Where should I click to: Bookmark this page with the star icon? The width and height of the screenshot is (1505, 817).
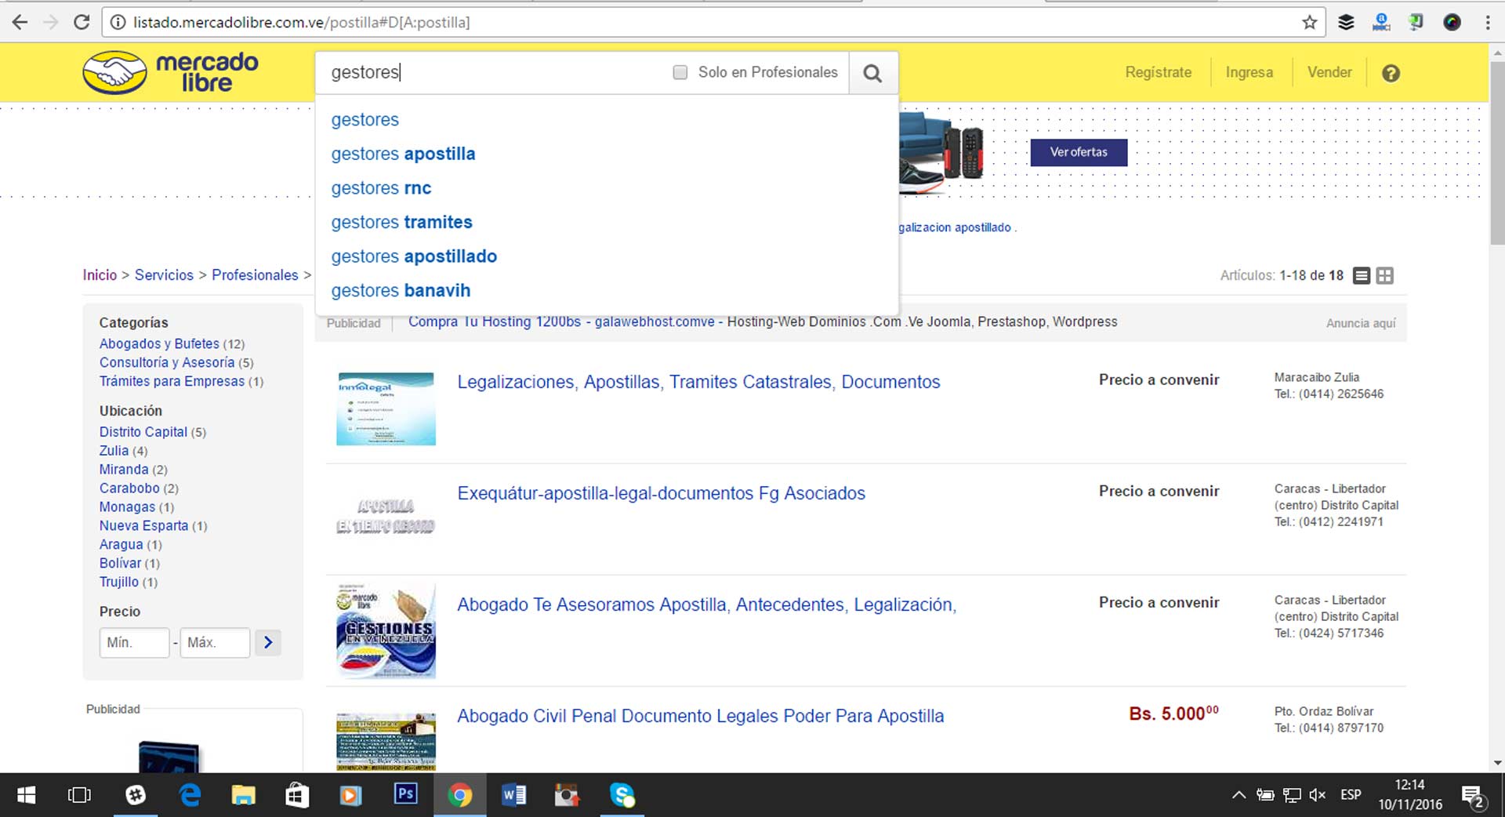click(x=1309, y=22)
